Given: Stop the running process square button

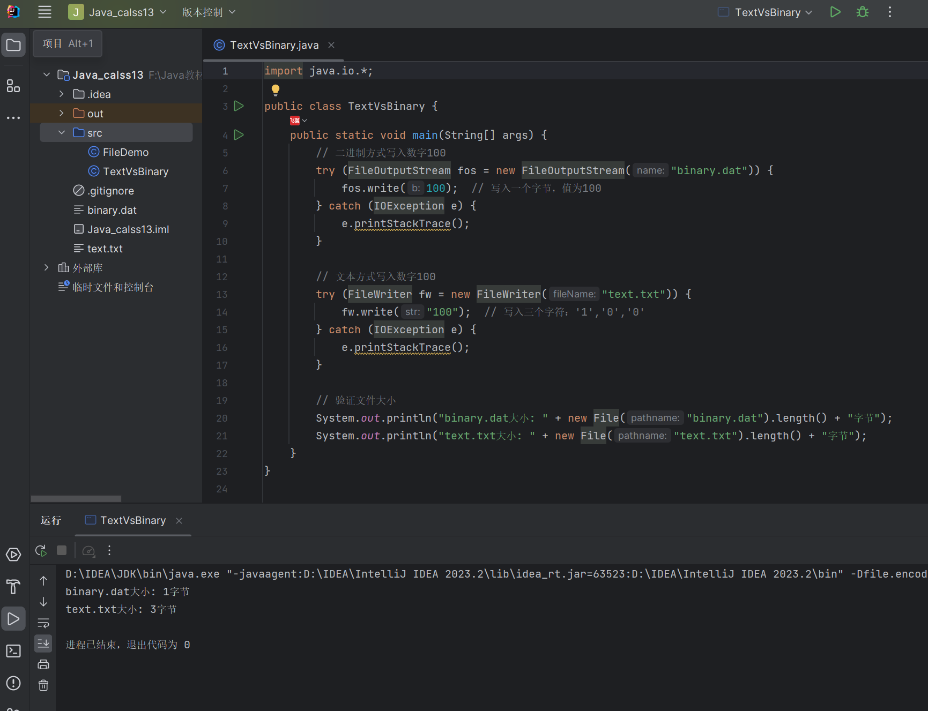Looking at the screenshot, I should point(62,550).
